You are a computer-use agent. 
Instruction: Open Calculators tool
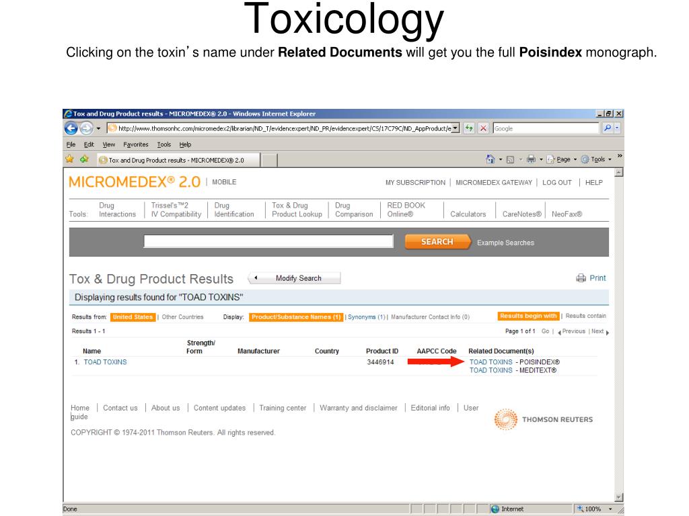coord(468,214)
